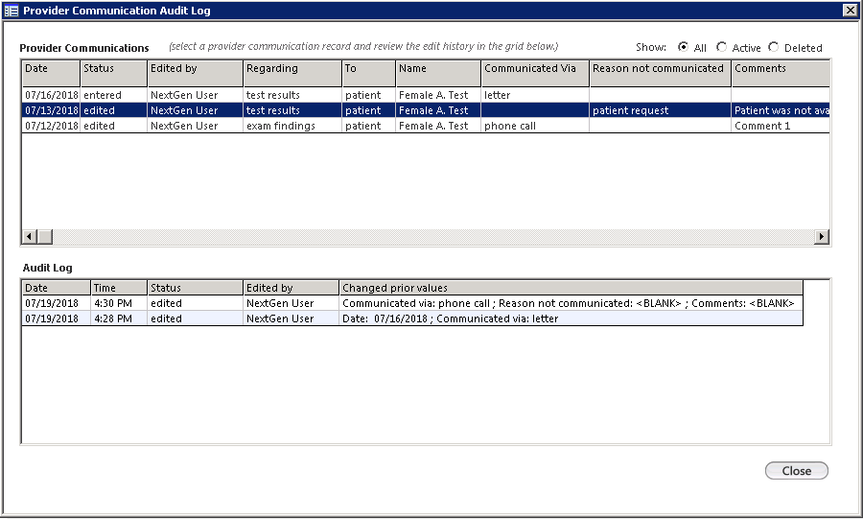This screenshot has width=863, height=519.
Task: Sort communications by Date column header
Action: [x=51, y=73]
